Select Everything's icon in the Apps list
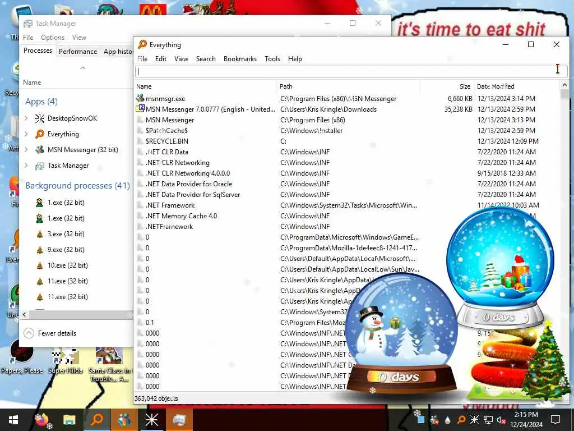Viewport: 574px width, 431px height. click(40, 134)
